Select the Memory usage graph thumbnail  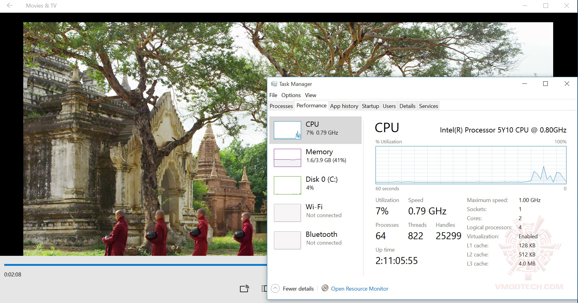click(x=287, y=158)
